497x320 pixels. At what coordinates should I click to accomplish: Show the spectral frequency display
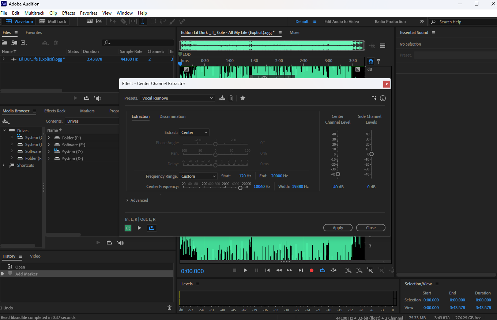click(x=90, y=22)
